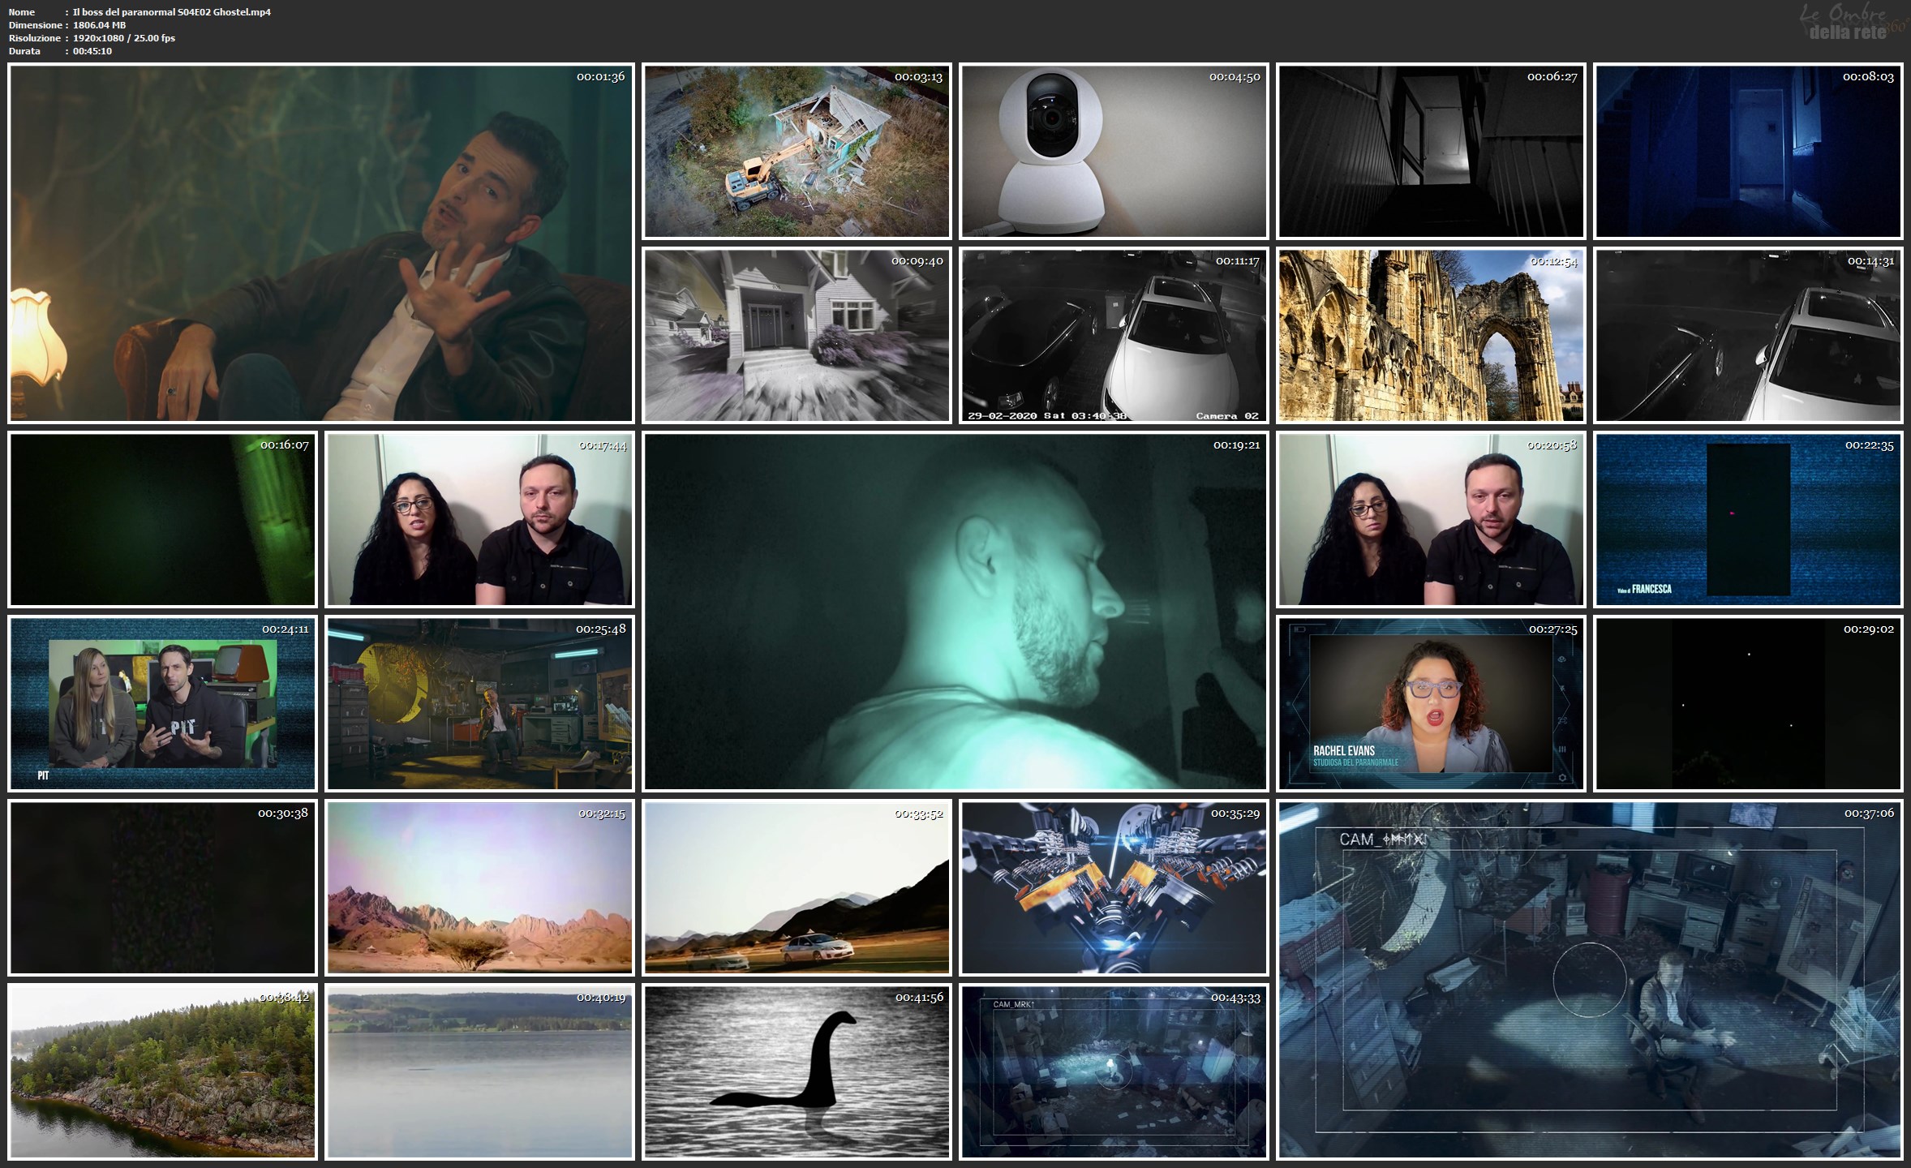This screenshot has height=1168, width=1911.
Task: Select the desert mountains thumbnail at 00:32:15
Action: coord(479,887)
